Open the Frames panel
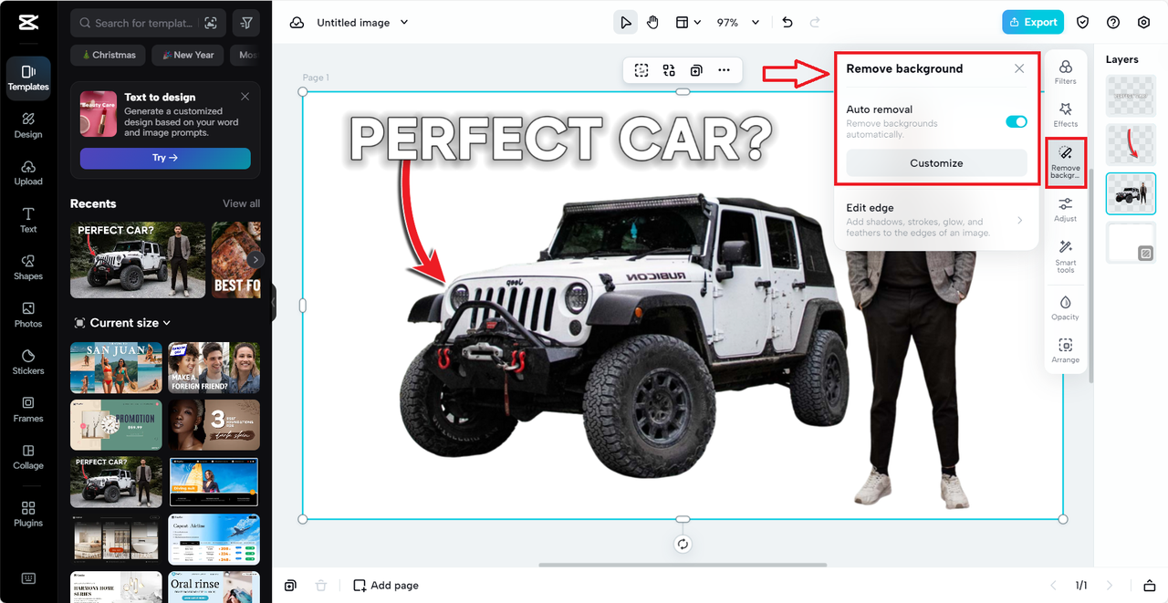1168x603 pixels. click(28, 410)
